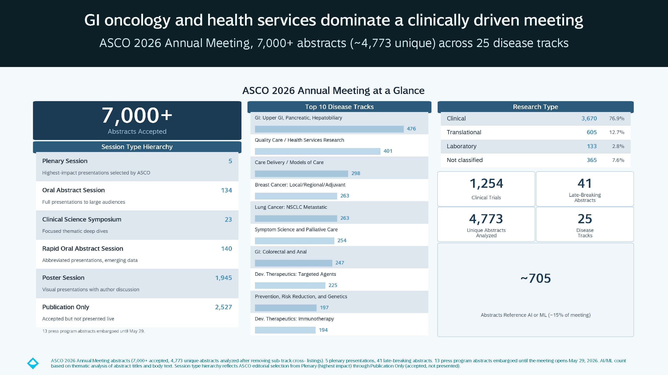
Task: Click the Publication Only count 2,527
Action: (223, 307)
